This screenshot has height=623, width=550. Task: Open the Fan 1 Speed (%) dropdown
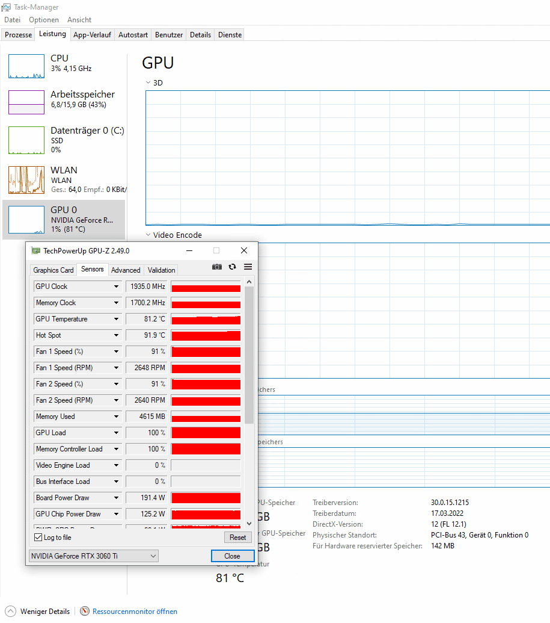tap(116, 352)
